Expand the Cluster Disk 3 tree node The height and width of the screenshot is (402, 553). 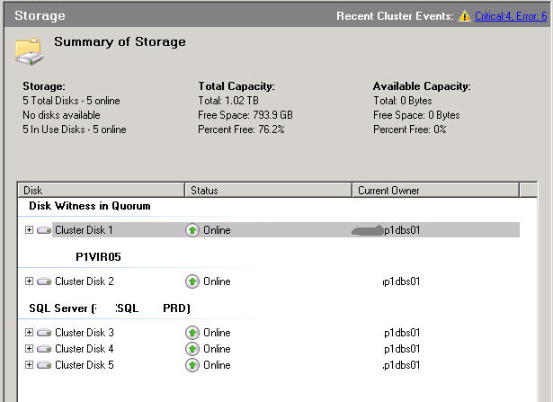click(x=30, y=333)
